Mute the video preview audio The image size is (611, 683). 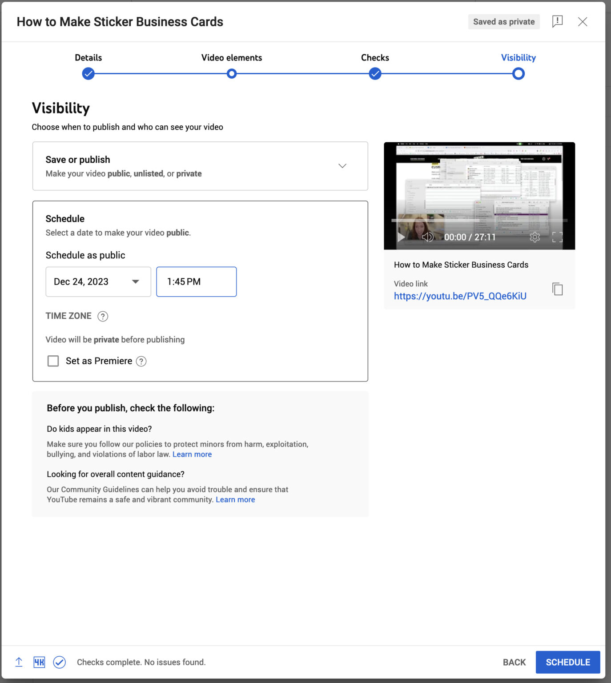click(427, 237)
